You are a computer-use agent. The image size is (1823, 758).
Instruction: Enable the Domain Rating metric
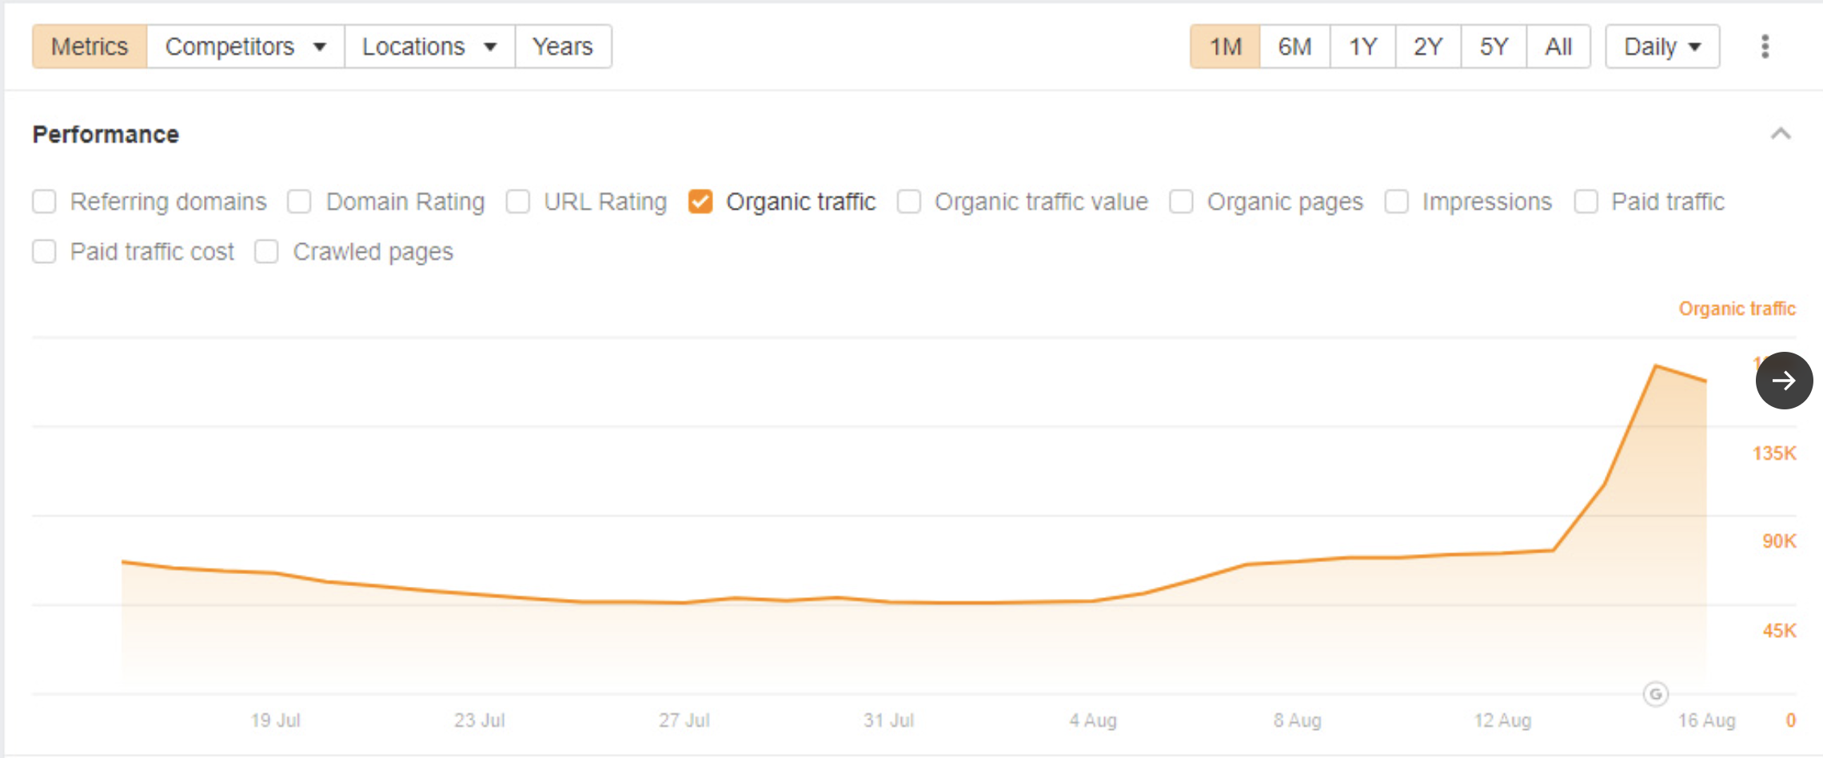(299, 202)
